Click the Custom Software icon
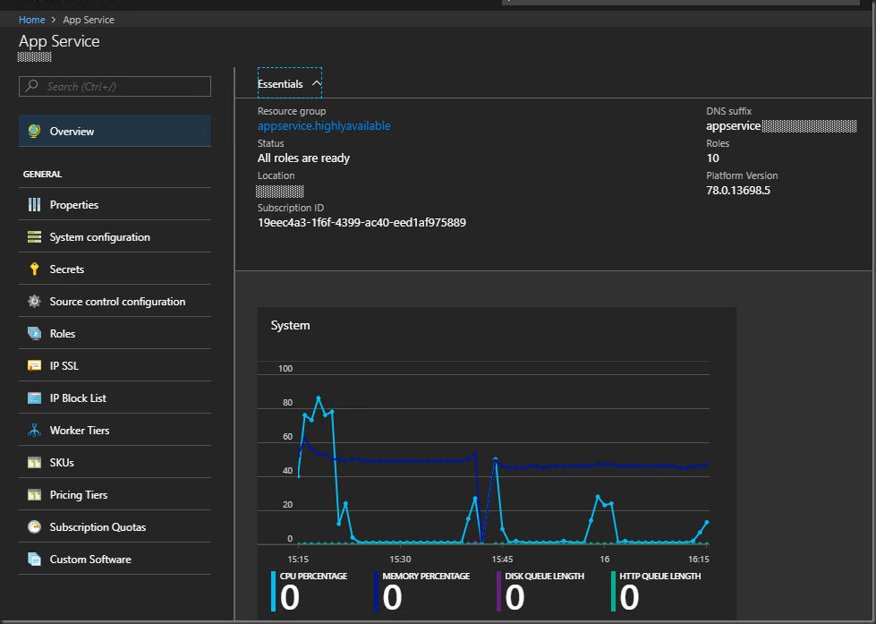The height and width of the screenshot is (624, 876). click(x=34, y=560)
